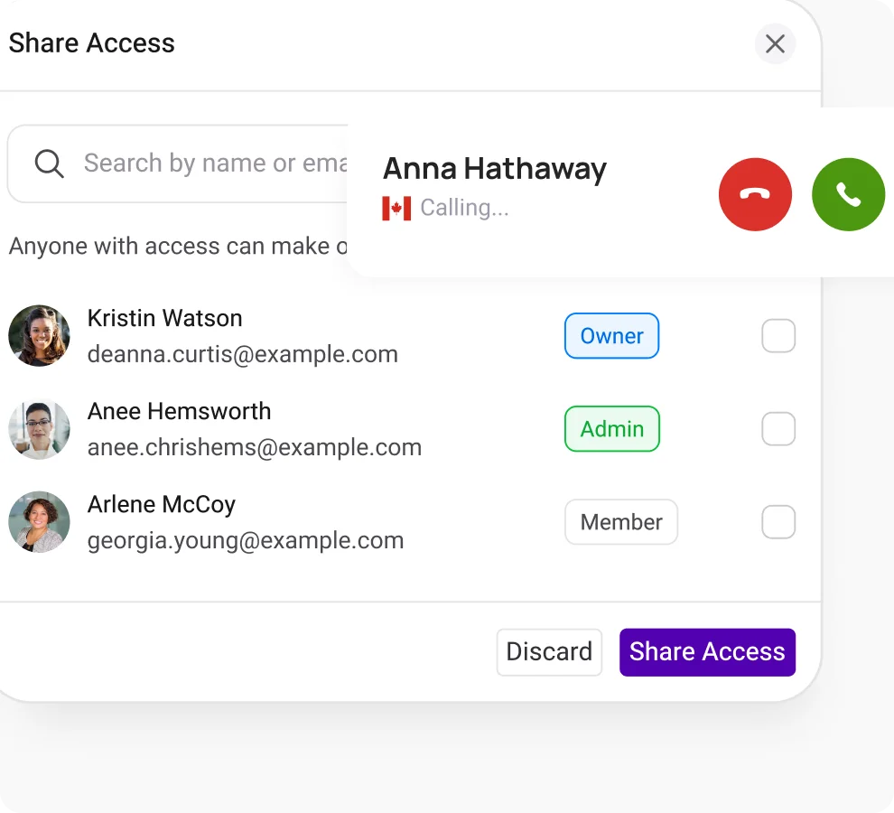Image resolution: width=894 pixels, height=813 pixels.
Task: Click the search magnifier icon
Action: click(49, 164)
